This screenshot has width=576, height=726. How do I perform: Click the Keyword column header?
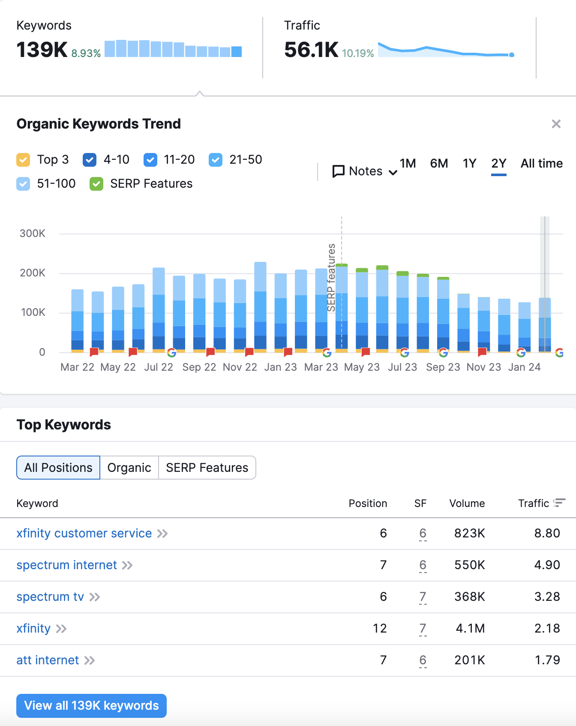(37, 503)
